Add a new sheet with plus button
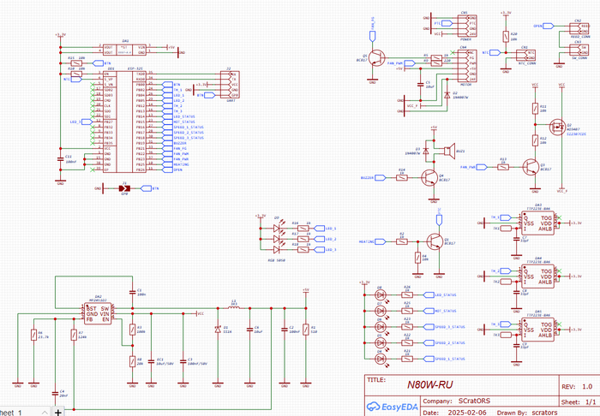This screenshot has width=600, height=416. pyautogui.click(x=58, y=411)
